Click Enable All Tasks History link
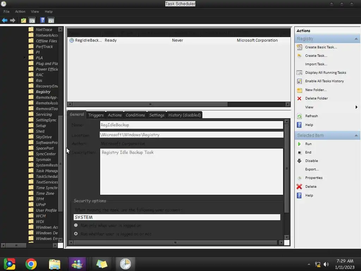The height and width of the screenshot is (271, 361). (324, 81)
